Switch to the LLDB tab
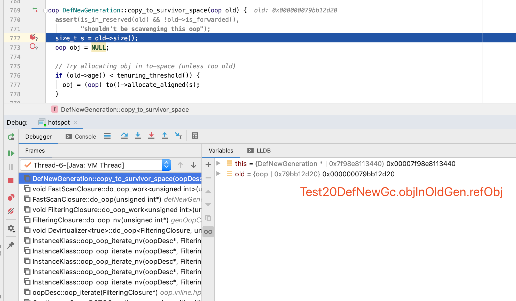Screen dimensions: 516x301 (259, 151)
